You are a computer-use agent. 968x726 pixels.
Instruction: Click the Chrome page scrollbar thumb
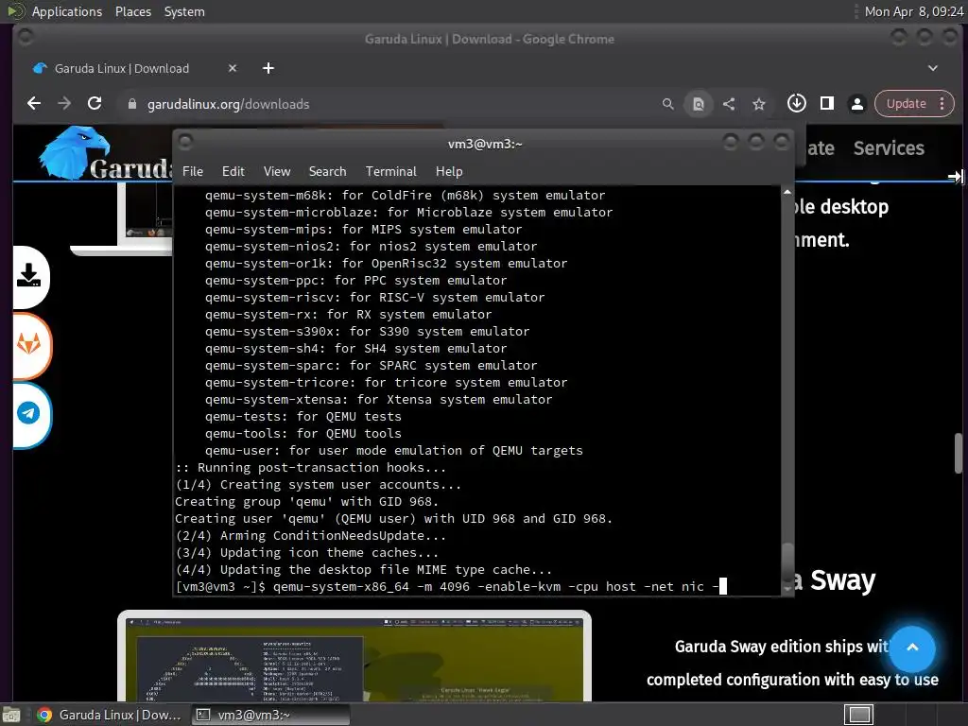(x=959, y=453)
